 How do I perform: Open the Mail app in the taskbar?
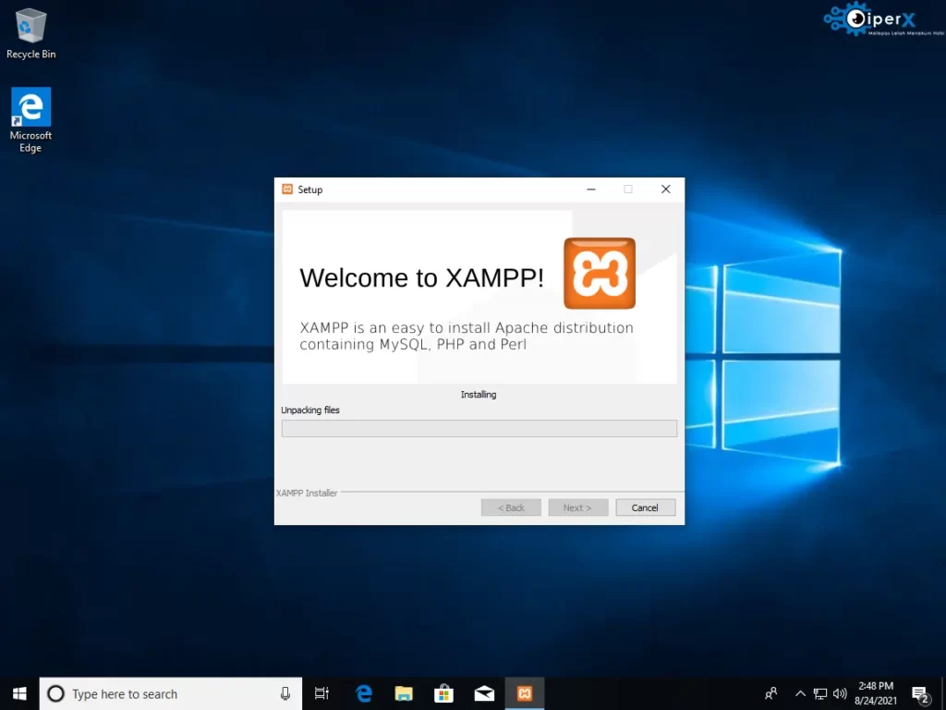tap(484, 693)
